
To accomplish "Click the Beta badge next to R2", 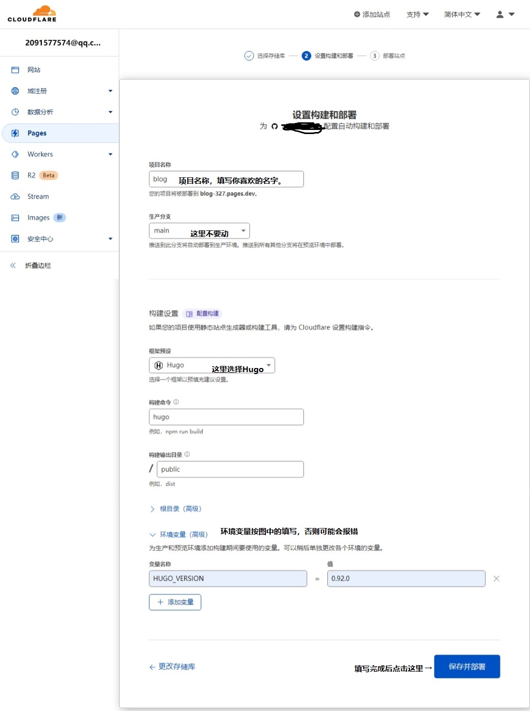I will [x=48, y=175].
